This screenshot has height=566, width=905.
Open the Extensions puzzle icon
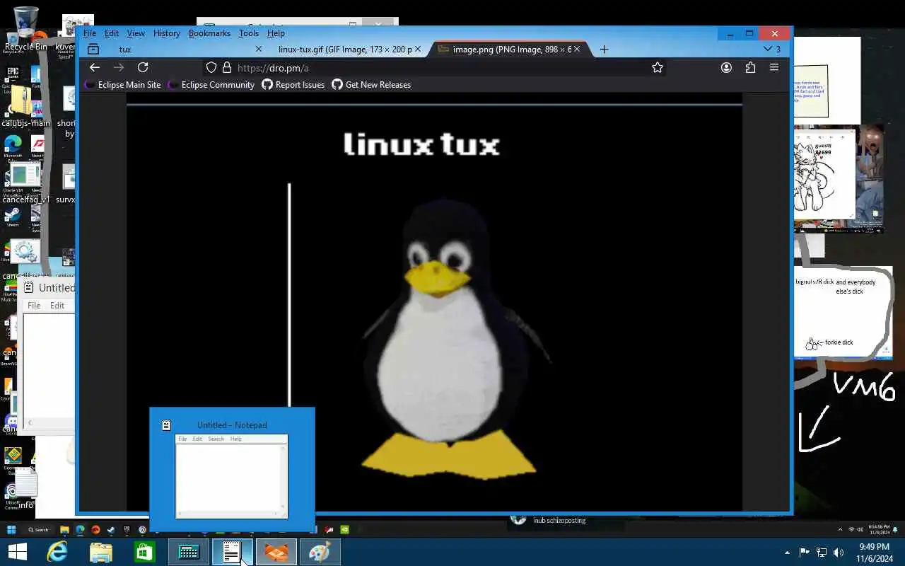tap(750, 67)
